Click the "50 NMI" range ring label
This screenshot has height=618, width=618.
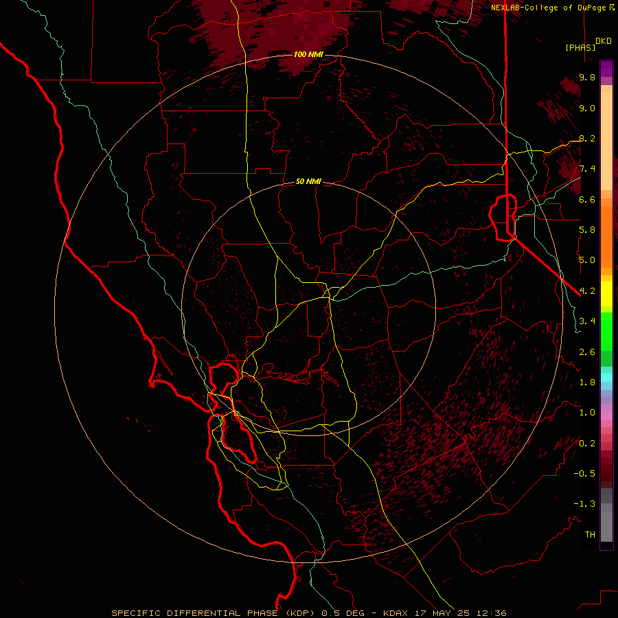coord(308,181)
